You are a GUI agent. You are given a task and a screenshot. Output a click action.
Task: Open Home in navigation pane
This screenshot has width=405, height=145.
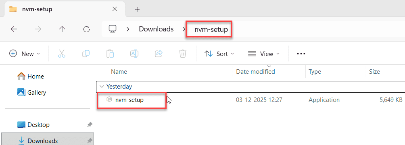pyautogui.click(x=31, y=77)
